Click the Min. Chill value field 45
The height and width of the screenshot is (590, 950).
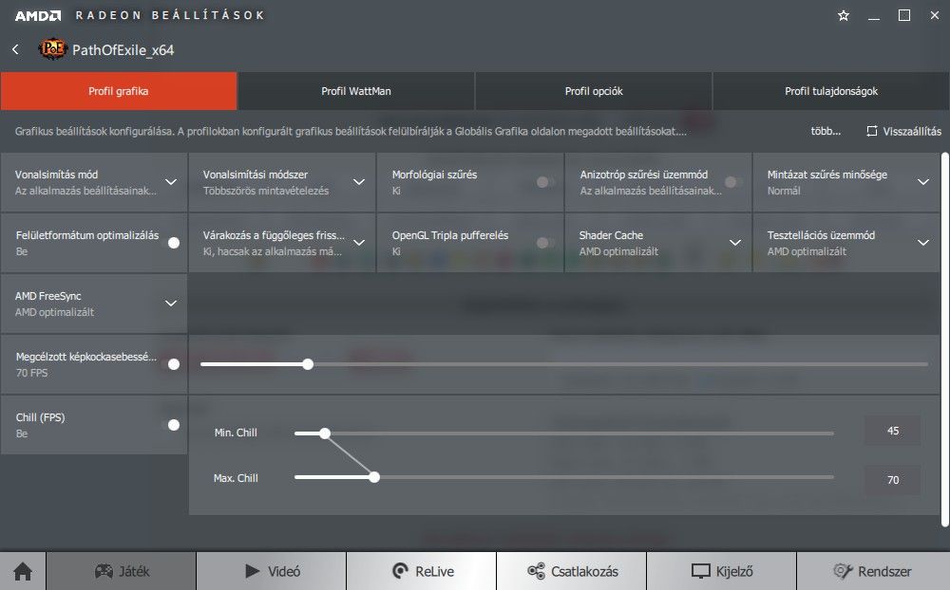(892, 431)
